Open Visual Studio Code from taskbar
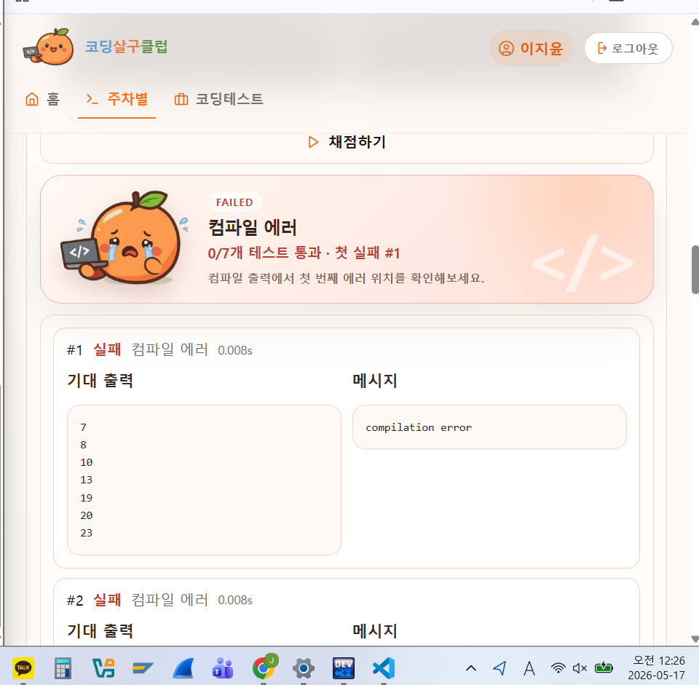699x685 pixels. [x=384, y=668]
